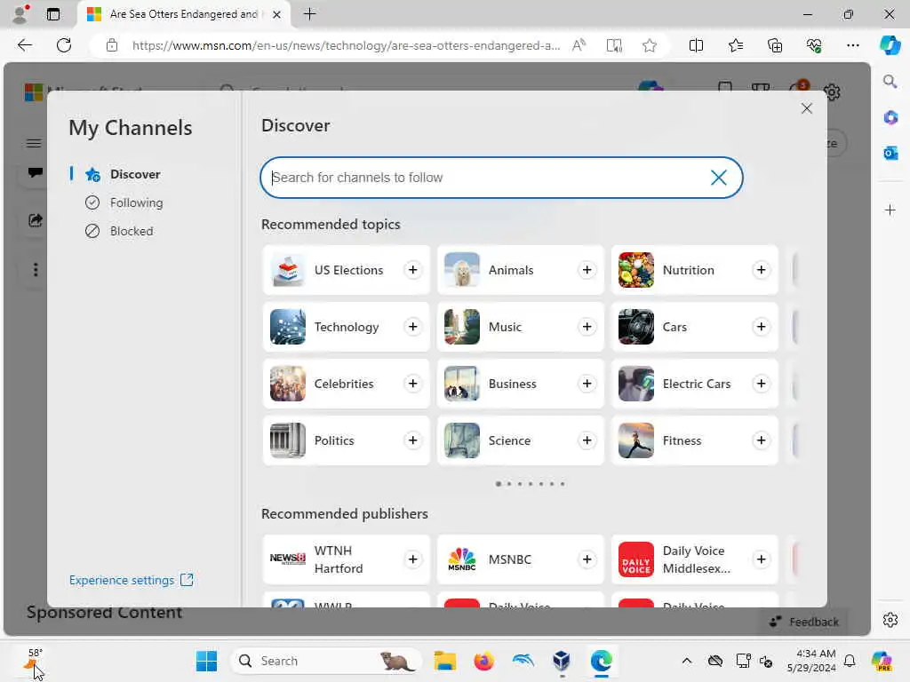910x682 pixels.
Task: Follow the Celebrities topic
Action: (412, 384)
